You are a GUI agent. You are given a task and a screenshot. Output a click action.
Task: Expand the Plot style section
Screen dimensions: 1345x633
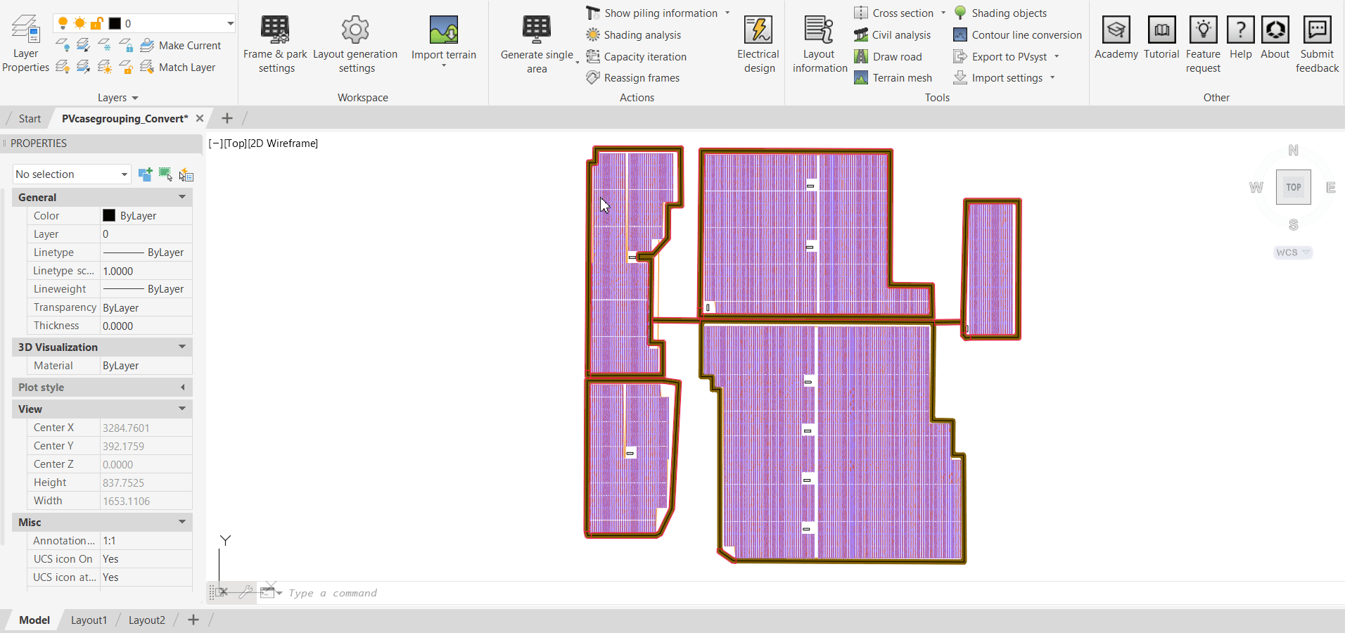click(182, 388)
